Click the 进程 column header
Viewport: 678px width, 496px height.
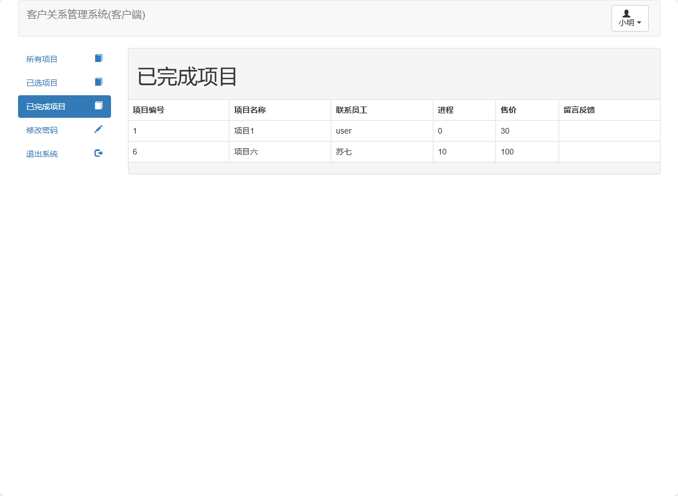tap(446, 109)
